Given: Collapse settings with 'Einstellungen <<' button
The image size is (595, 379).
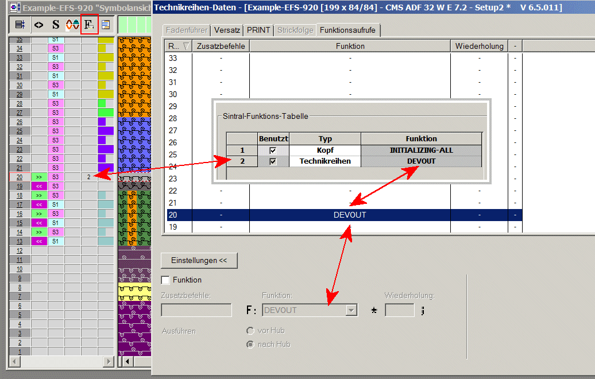Looking at the screenshot, I should [199, 260].
